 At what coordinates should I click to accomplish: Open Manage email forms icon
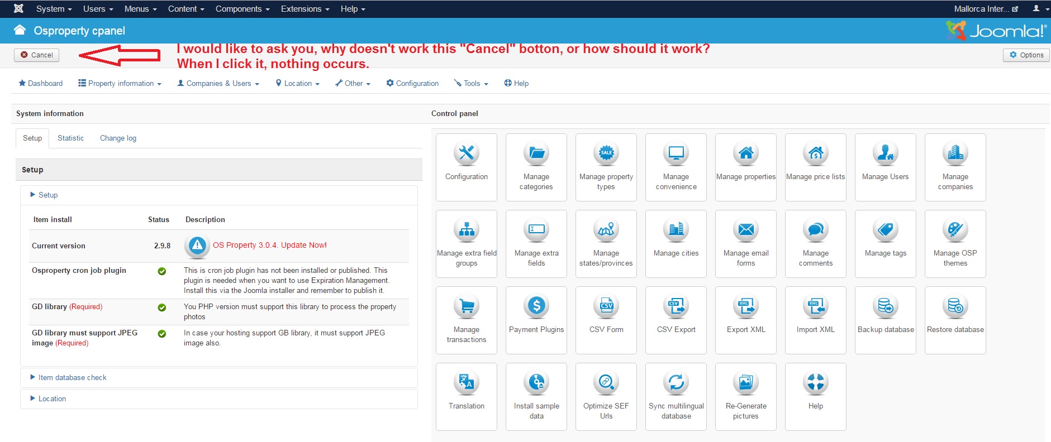point(746,243)
